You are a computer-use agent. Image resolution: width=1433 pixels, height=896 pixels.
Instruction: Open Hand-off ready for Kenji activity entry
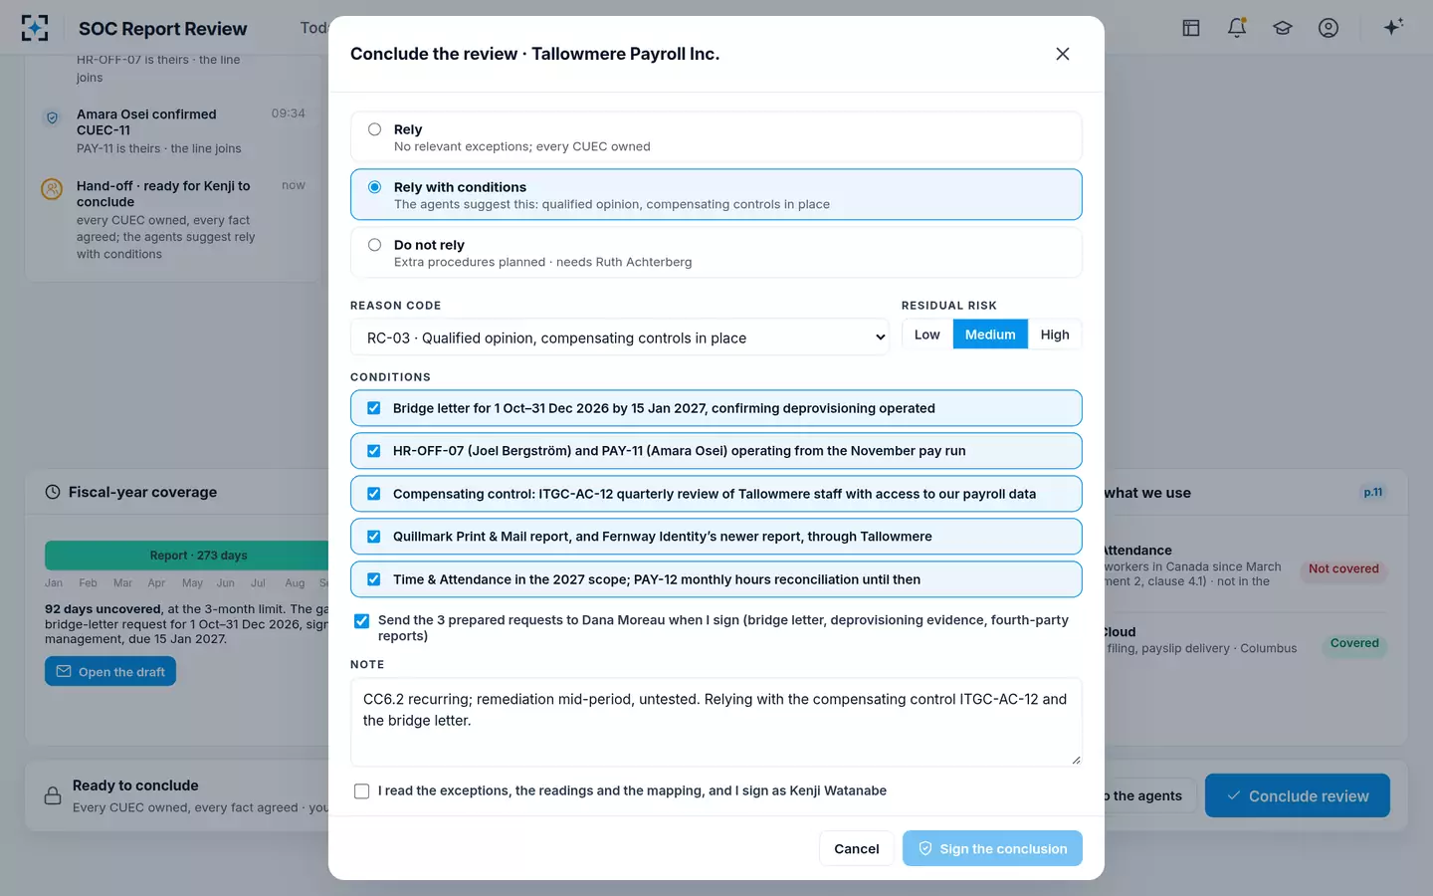(x=174, y=219)
